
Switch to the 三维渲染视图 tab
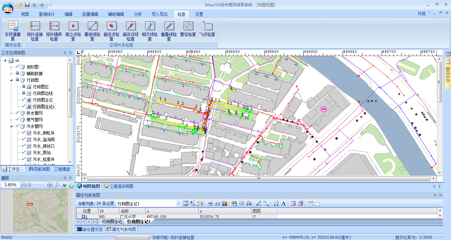119,186
